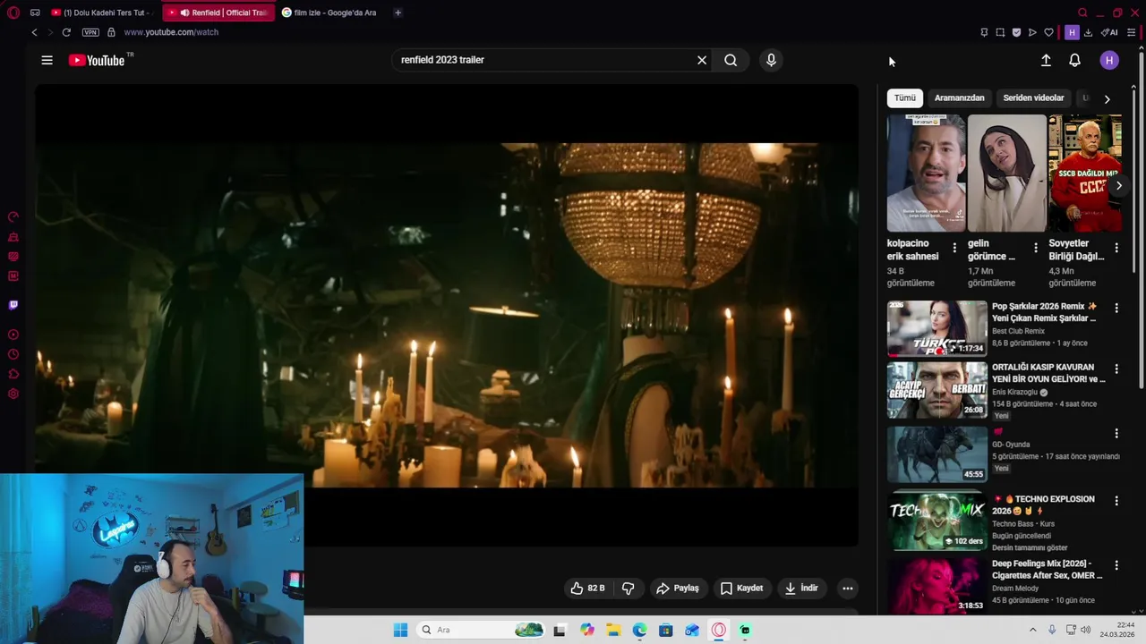Image resolution: width=1146 pixels, height=644 pixels.
Task: Open YouTube notifications bell
Action: pos(1074,60)
